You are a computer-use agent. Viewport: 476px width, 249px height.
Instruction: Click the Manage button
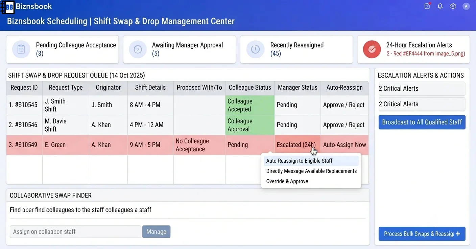pyautogui.click(x=156, y=232)
